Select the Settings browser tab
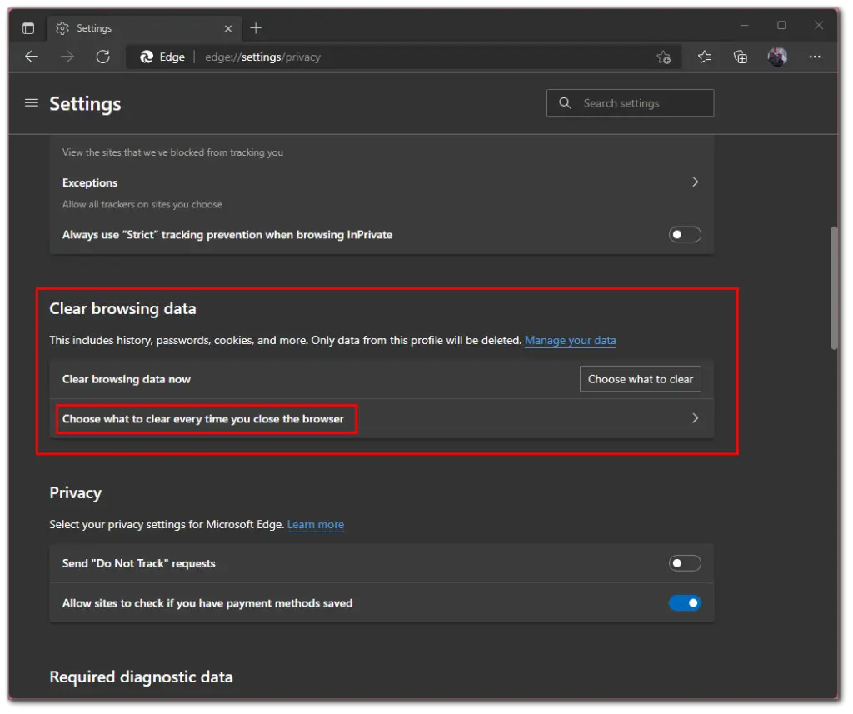This screenshot has width=853, height=714. (144, 28)
